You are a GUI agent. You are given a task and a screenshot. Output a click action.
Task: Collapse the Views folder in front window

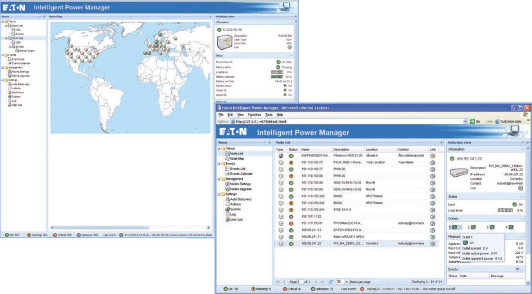pyautogui.click(x=219, y=149)
